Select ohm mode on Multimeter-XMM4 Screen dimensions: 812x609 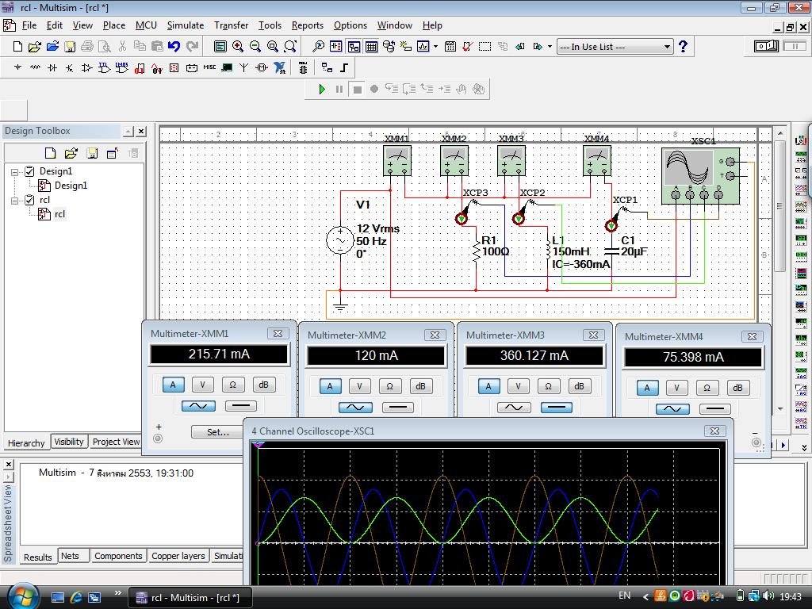[x=707, y=388]
